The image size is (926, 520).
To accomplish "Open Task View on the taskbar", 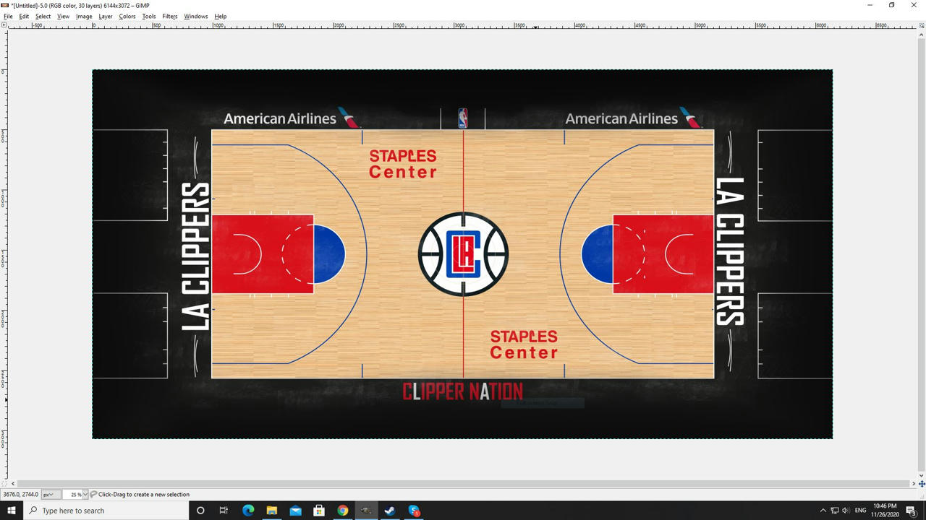I will pos(224,511).
